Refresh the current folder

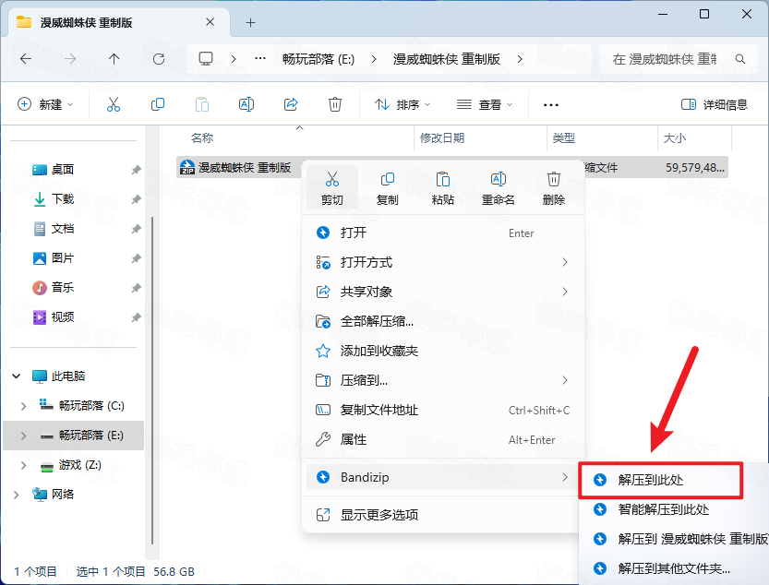pos(159,59)
